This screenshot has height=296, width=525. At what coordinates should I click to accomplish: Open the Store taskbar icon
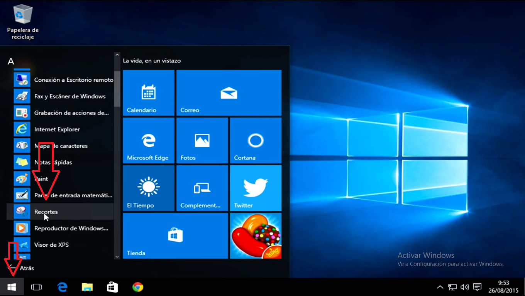112,287
